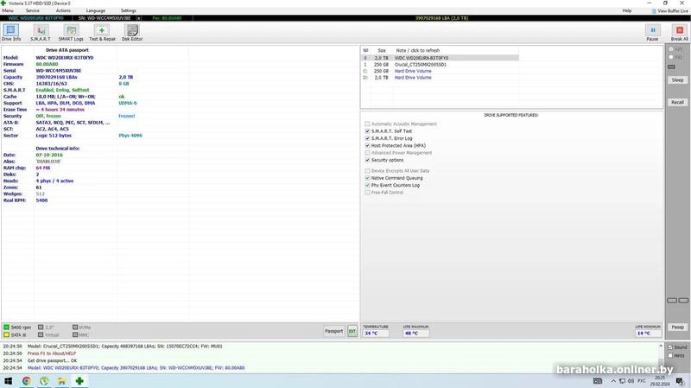
Task: Toggle Phy Event Counters Log checkbox
Action: pos(367,185)
